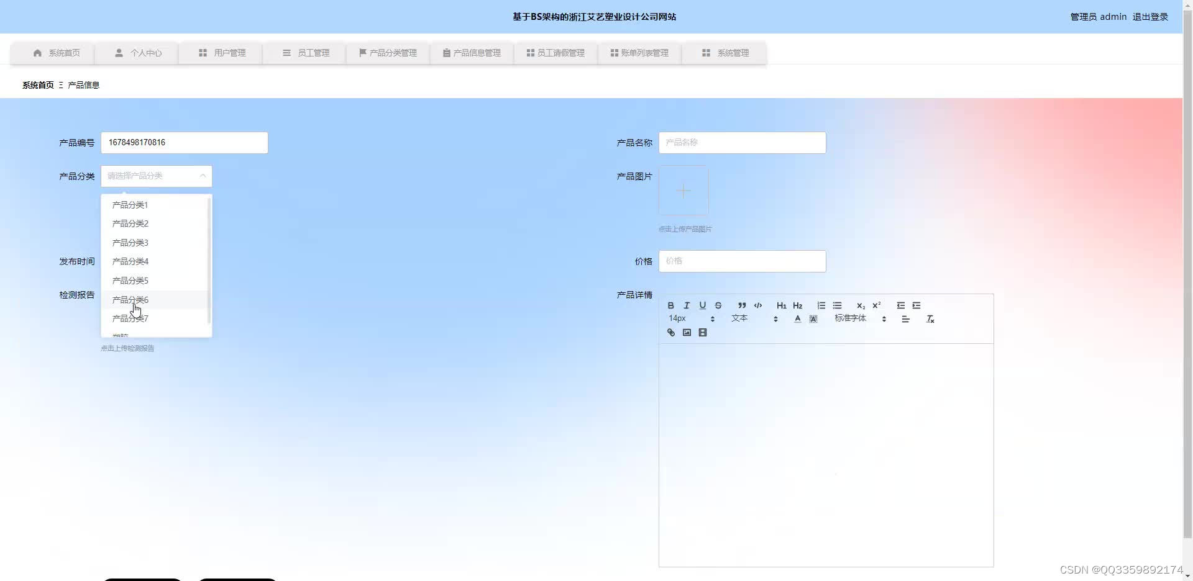Clear text formatting in the editor
The width and height of the screenshot is (1193, 581).
tap(930, 319)
